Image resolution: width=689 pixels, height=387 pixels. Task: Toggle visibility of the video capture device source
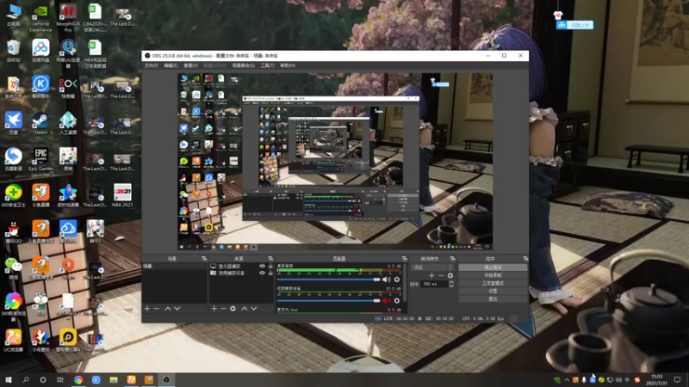[x=263, y=273]
